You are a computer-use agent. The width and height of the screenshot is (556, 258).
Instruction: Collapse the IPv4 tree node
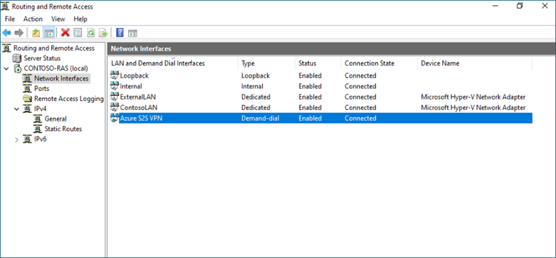point(17,109)
